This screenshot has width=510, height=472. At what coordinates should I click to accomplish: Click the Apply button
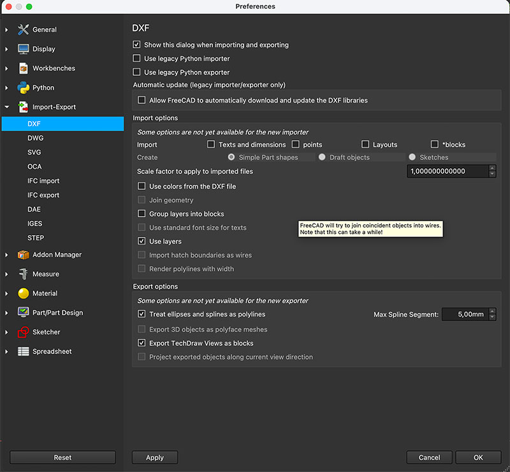tap(155, 457)
